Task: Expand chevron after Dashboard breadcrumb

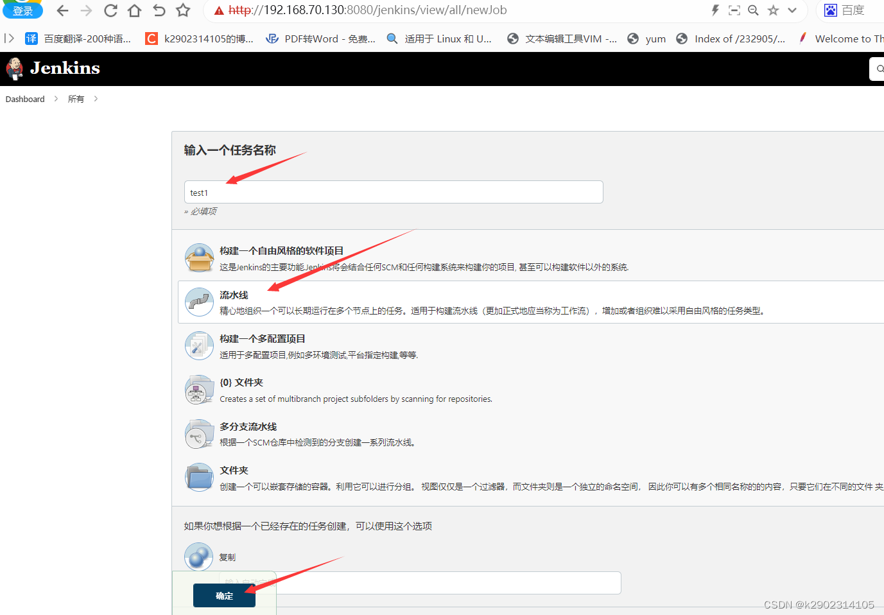Action: (56, 99)
